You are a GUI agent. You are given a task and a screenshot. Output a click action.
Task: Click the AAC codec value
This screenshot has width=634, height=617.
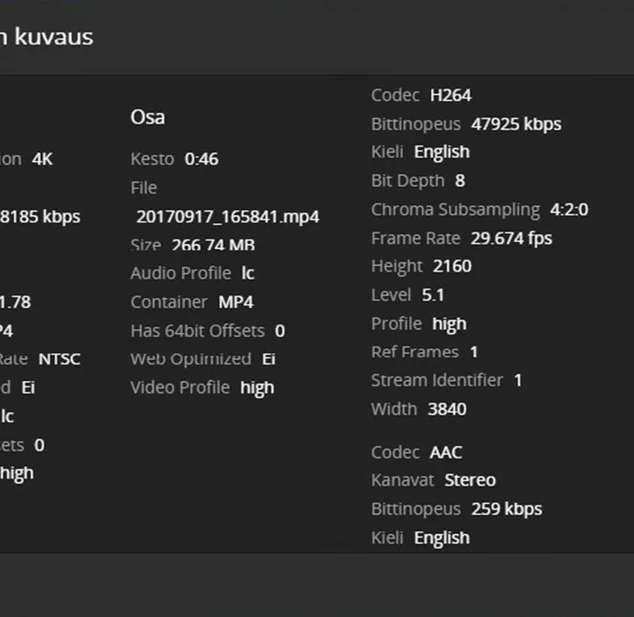pyautogui.click(x=445, y=452)
